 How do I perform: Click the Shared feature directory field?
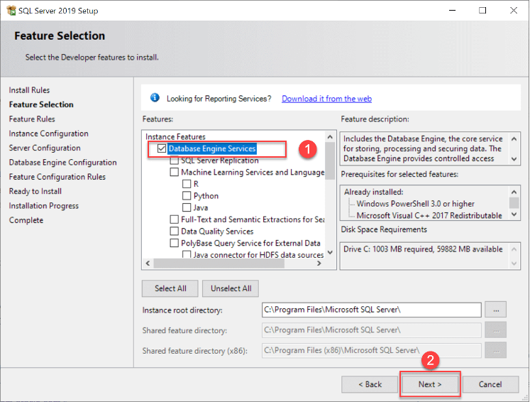click(x=372, y=330)
